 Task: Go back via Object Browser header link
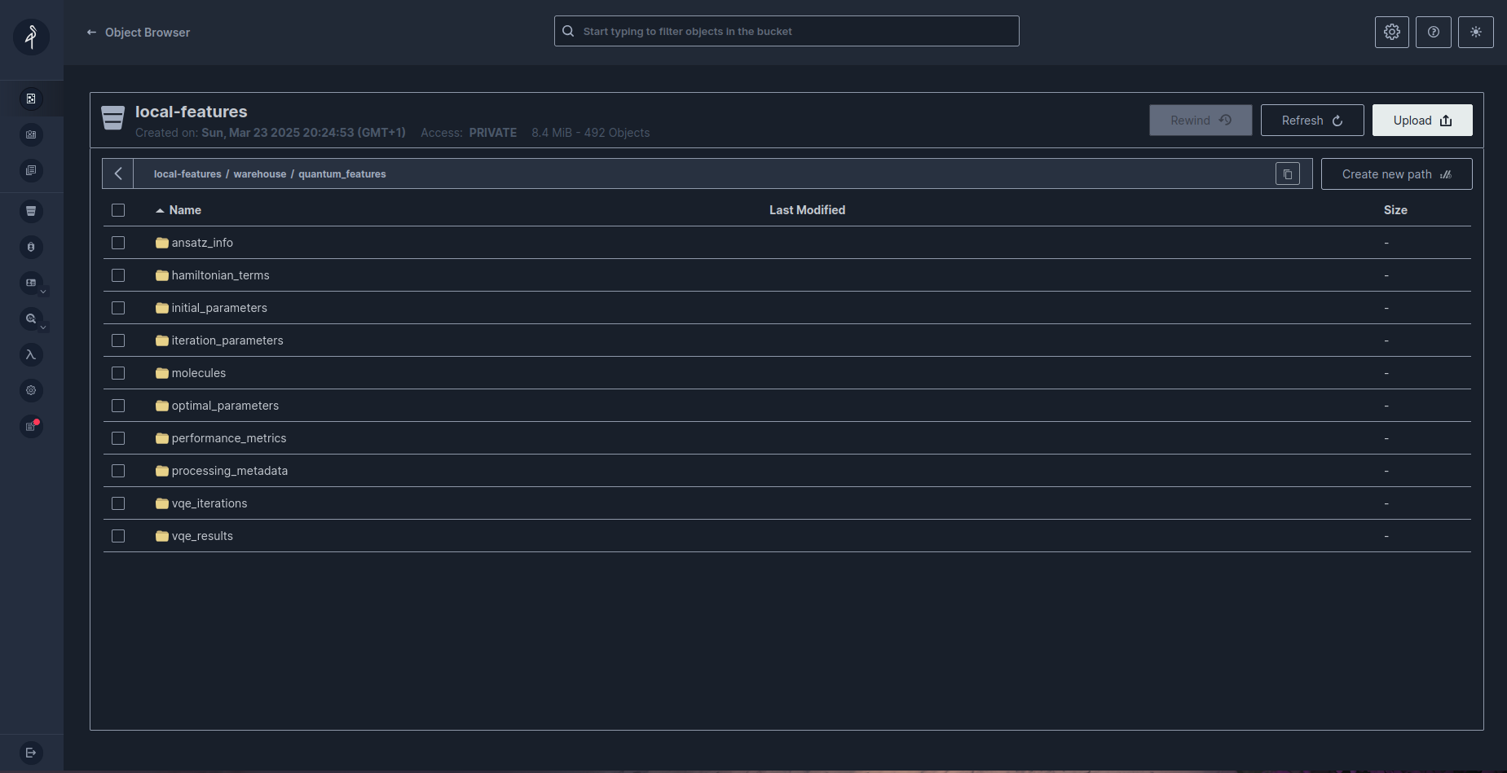point(137,32)
